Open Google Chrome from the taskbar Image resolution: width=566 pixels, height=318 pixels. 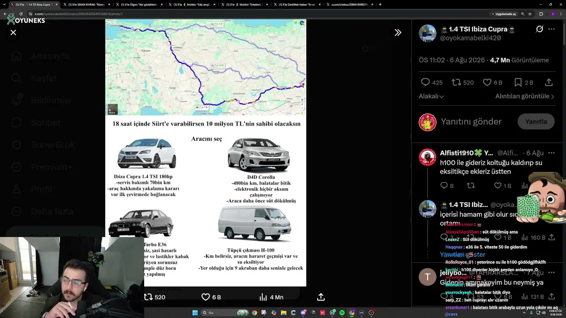click(x=254, y=313)
